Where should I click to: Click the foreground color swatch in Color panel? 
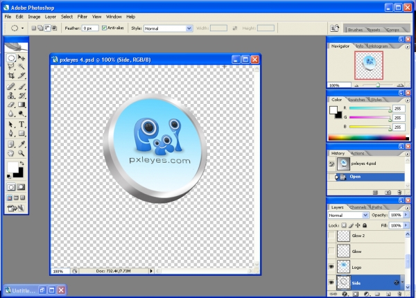coord(333,109)
